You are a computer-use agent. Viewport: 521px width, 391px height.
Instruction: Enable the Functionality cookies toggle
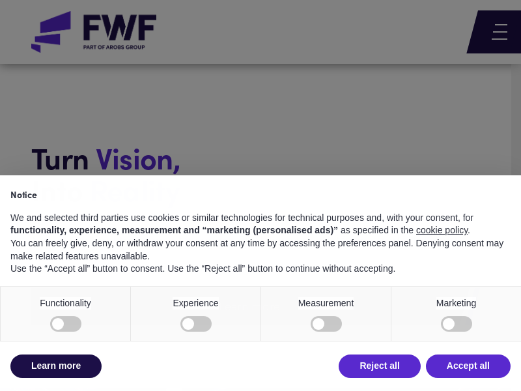tap(66, 324)
